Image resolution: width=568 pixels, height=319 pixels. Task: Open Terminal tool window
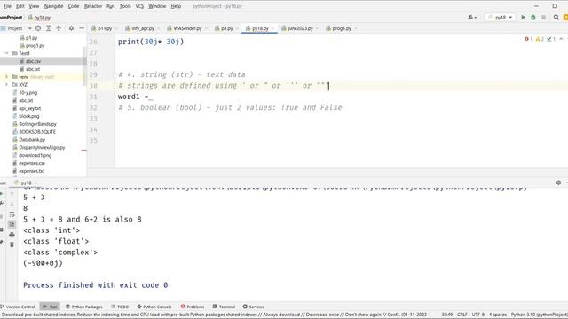[x=224, y=307]
